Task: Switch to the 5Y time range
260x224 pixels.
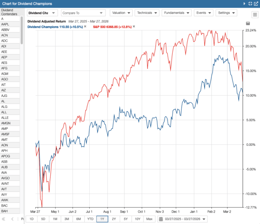Action: [125, 219]
